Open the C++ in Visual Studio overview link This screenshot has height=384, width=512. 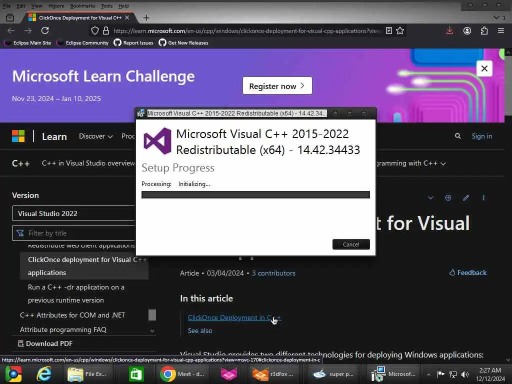[x=88, y=163]
